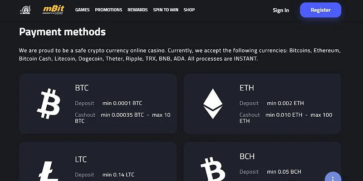The image size is (363, 181).
Task: Navigate to SPIN TO WIN
Action: 166,10
